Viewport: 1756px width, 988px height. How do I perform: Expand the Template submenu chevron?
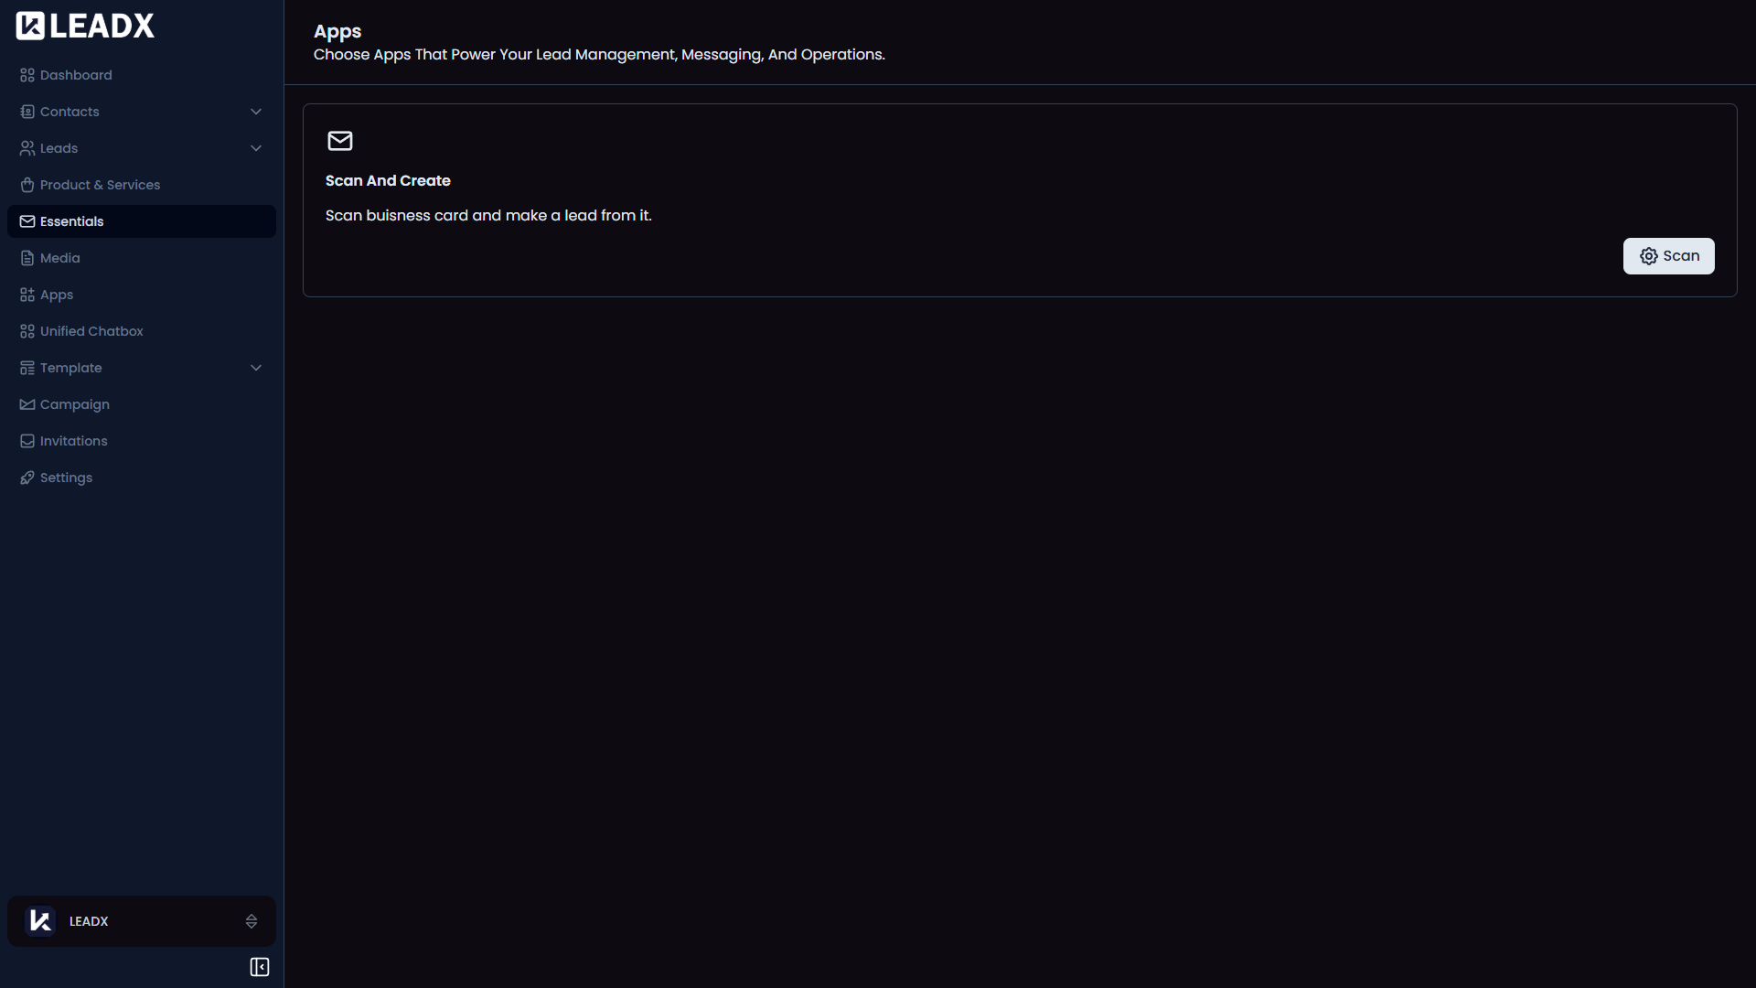[256, 368]
